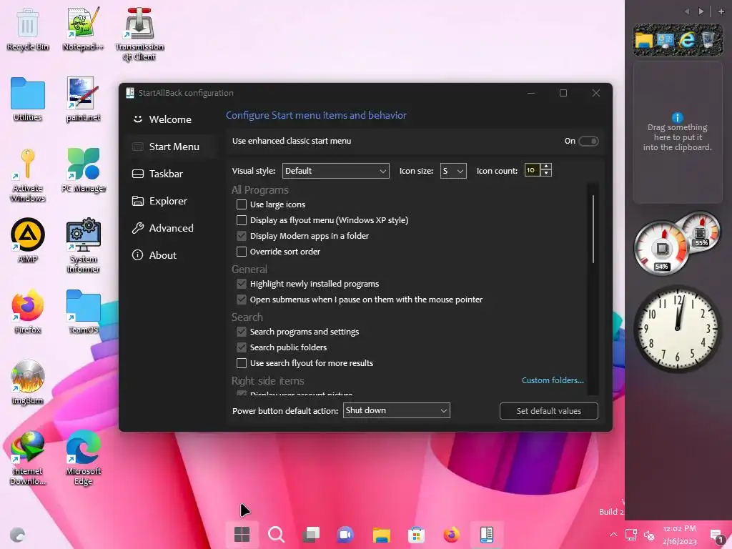Image resolution: width=732 pixels, height=549 pixels.
Task: Open the Visual style dropdown
Action: point(336,171)
